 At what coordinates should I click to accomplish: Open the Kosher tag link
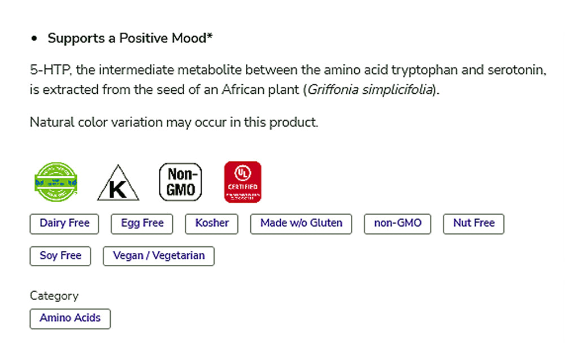click(x=212, y=224)
